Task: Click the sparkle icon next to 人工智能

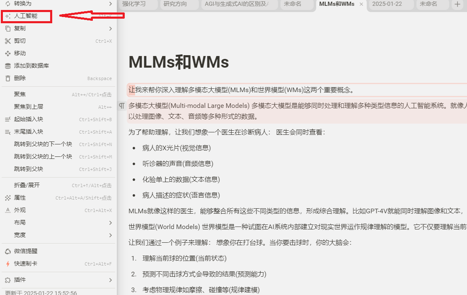Action: coord(7,16)
